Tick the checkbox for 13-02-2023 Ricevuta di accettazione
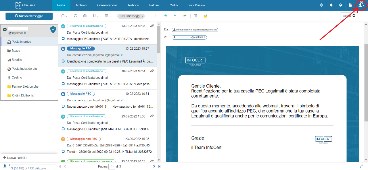This screenshot has width=368, height=170. [x=63, y=39]
